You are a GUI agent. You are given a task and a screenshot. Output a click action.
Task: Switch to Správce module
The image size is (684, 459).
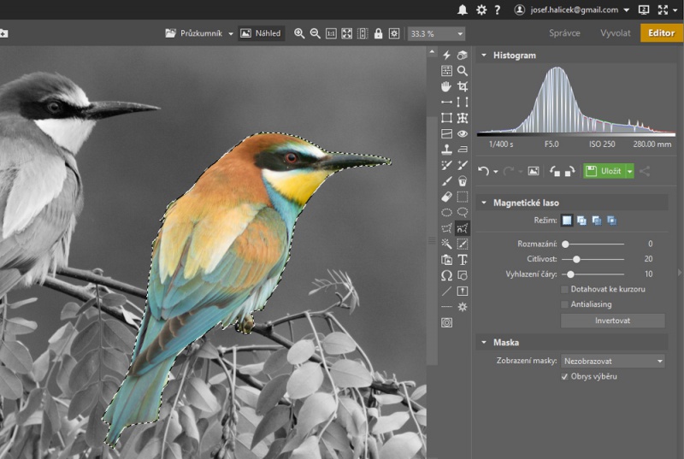click(x=564, y=33)
